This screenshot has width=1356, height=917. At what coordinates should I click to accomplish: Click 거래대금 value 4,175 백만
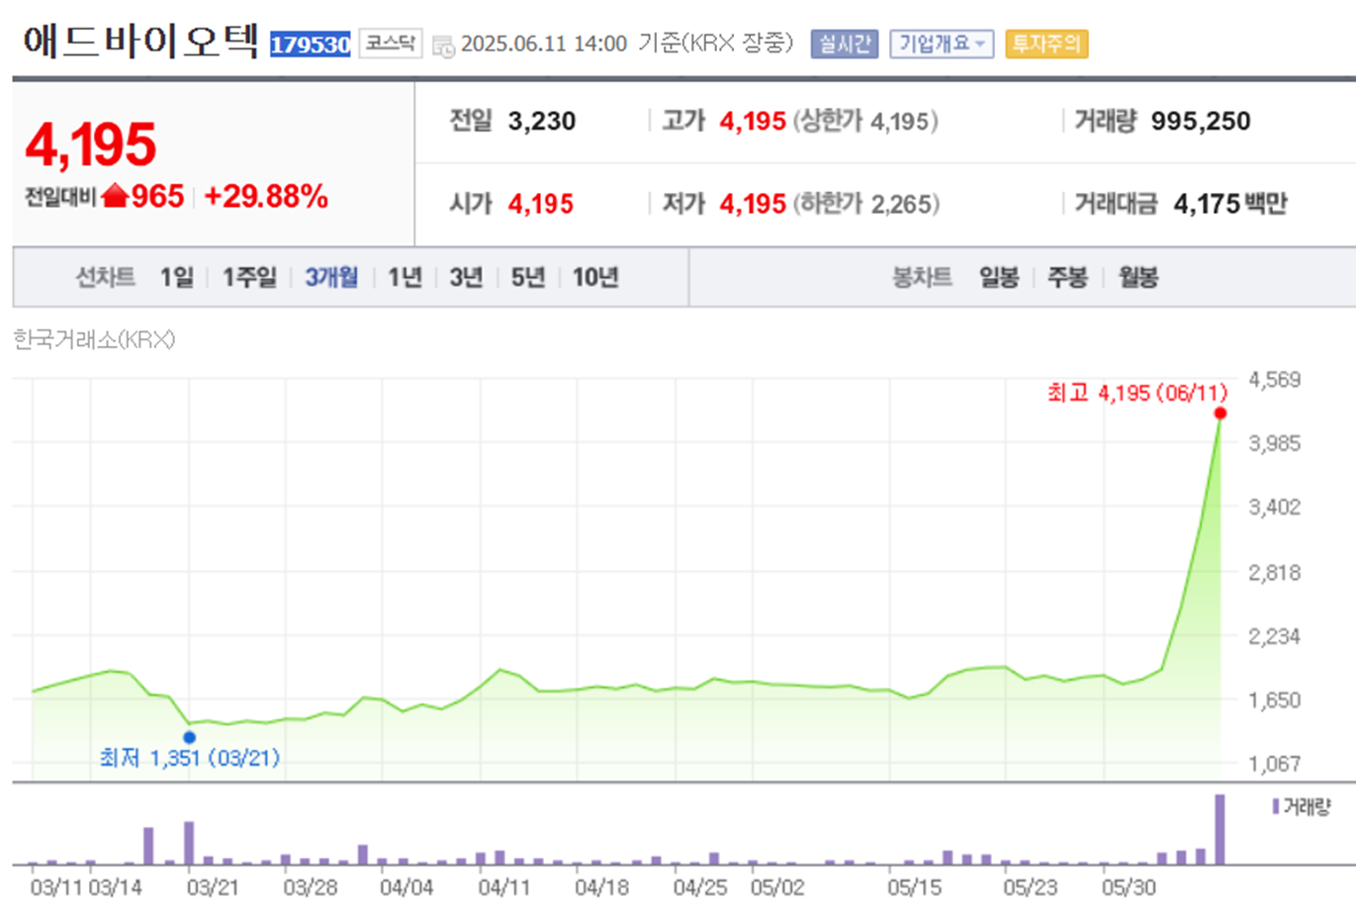[x=1230, y=204]
